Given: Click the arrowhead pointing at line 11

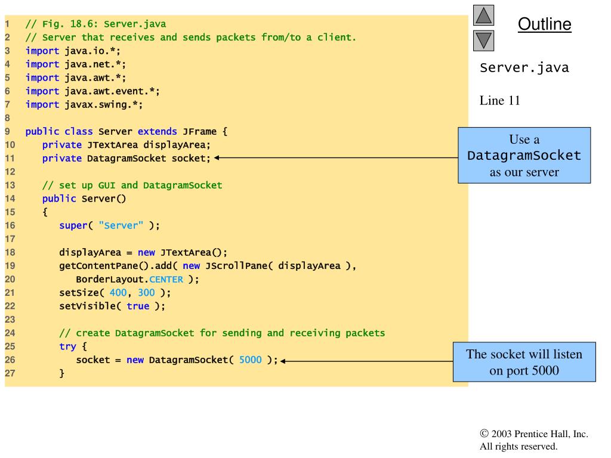Looking at the screenshot, I should click(218, 158).
